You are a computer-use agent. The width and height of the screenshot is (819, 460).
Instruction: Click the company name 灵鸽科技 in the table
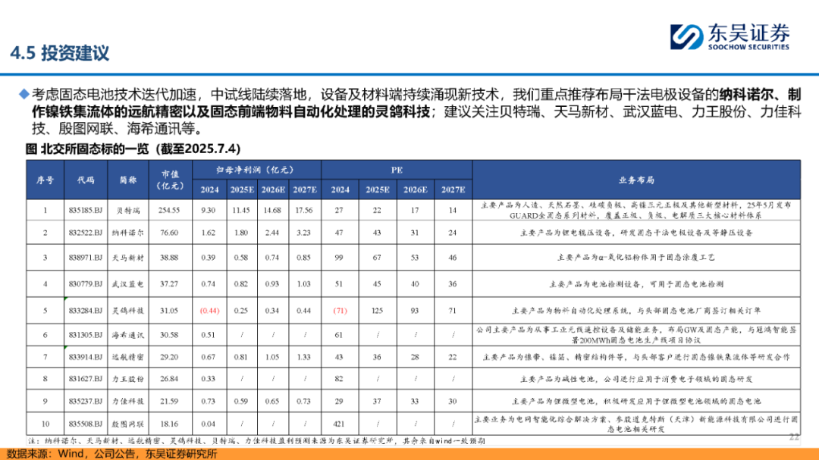[128, 311]
